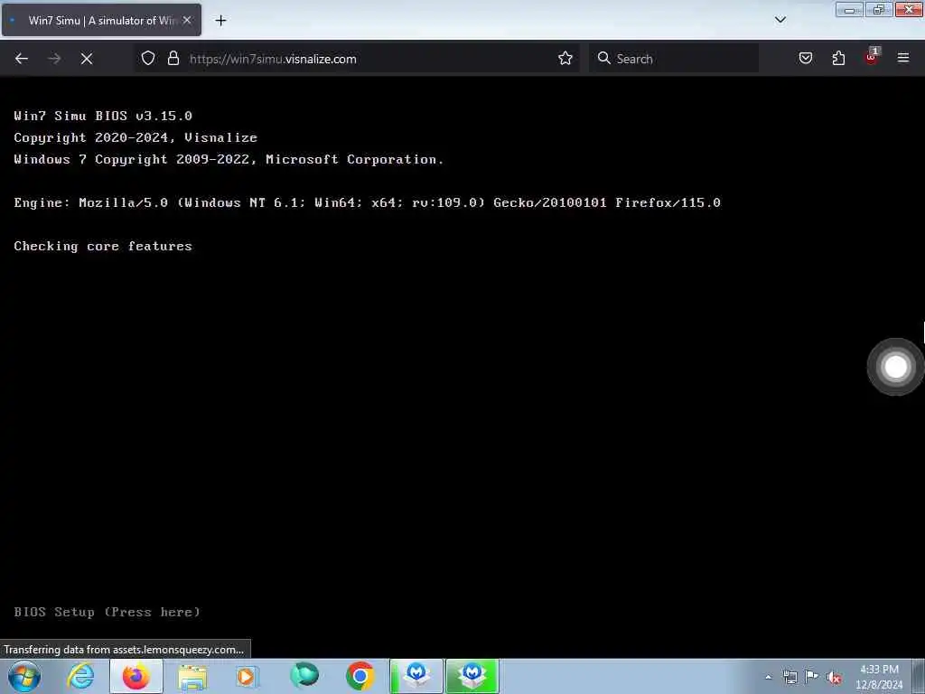Launch Internet Explorer from taskbar

80,676
